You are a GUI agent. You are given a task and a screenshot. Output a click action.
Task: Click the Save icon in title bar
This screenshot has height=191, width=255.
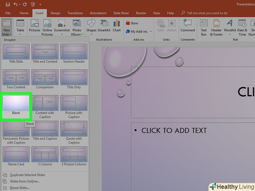tap(8, 5)
